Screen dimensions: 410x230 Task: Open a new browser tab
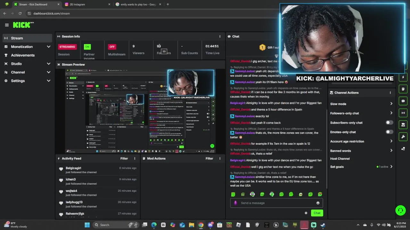(x=168, y=4)
